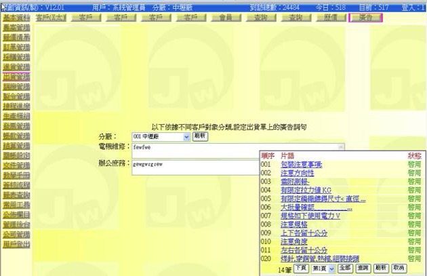Viewport: 427px width, 276px height.
Task: Open 出貨管理 in the sidebar
Action: click(x=16, y=77)
